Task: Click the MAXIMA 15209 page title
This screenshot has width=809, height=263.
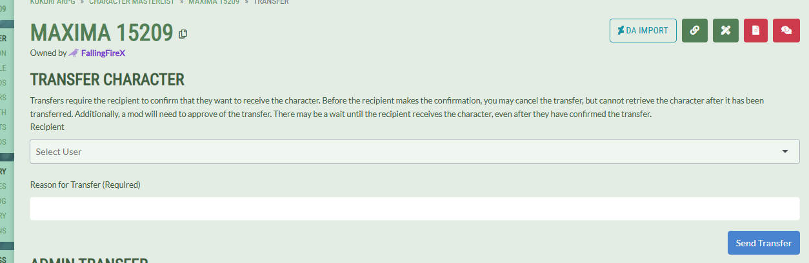Action: [x=102, y=33]
